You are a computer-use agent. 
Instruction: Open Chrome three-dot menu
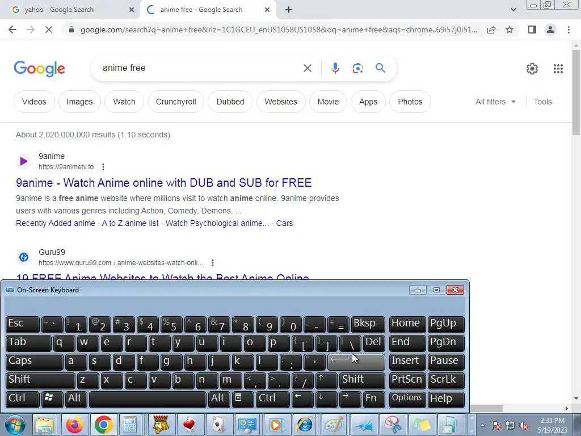(569, 30)
